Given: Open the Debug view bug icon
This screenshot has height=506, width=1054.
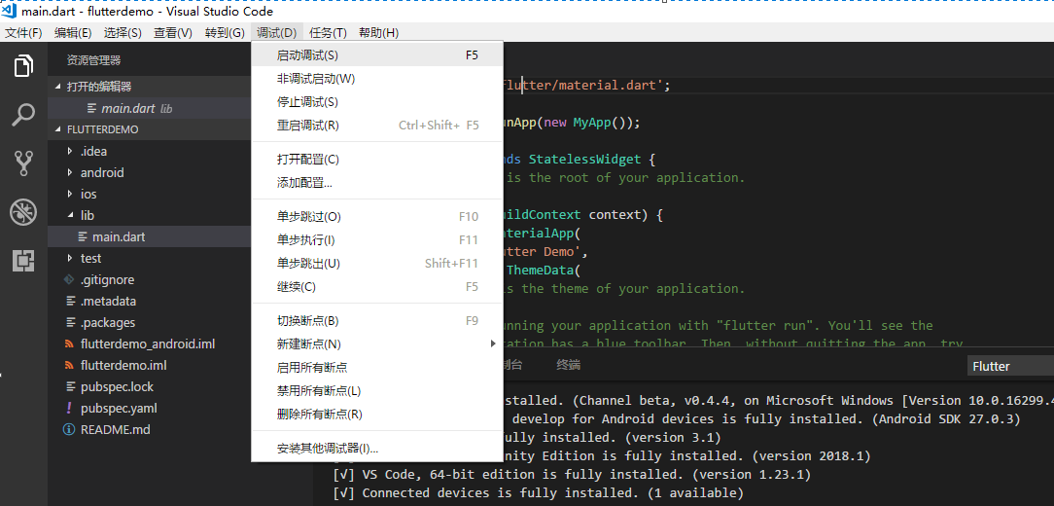Looking at the screenshot, I should [23, 213].
